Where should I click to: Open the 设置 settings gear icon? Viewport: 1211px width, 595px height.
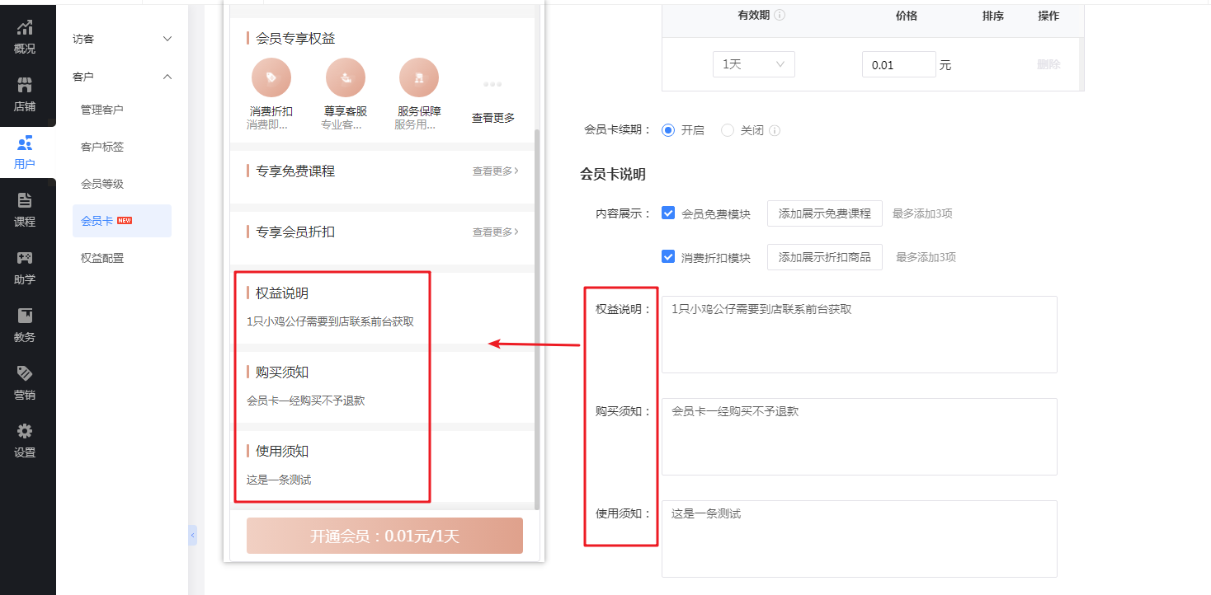click(x=25, y=431)
